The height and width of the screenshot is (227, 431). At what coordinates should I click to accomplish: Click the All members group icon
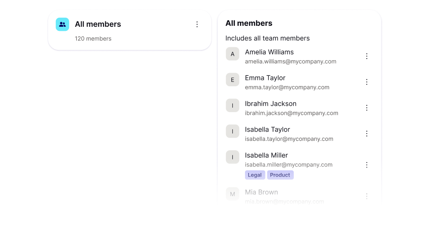[x=63, y=25]
